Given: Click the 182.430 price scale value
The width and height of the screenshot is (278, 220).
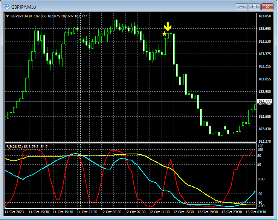Looking at the screenshot, I should (x=264, y=129).
